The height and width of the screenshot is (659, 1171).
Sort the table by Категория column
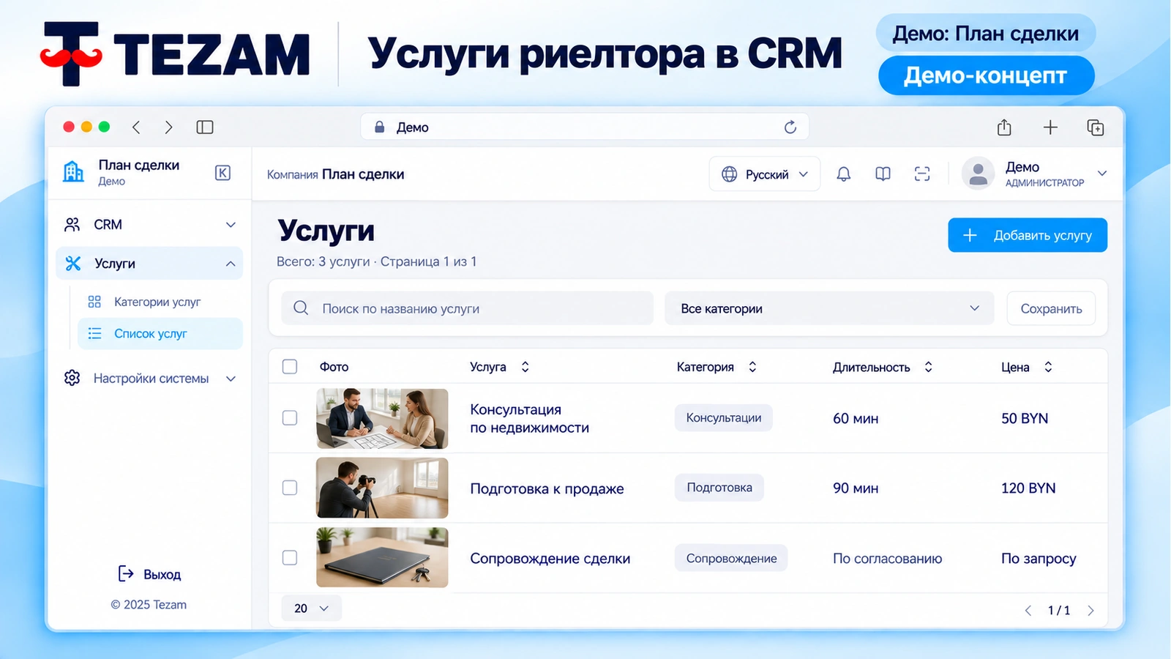tap(752, 367)
